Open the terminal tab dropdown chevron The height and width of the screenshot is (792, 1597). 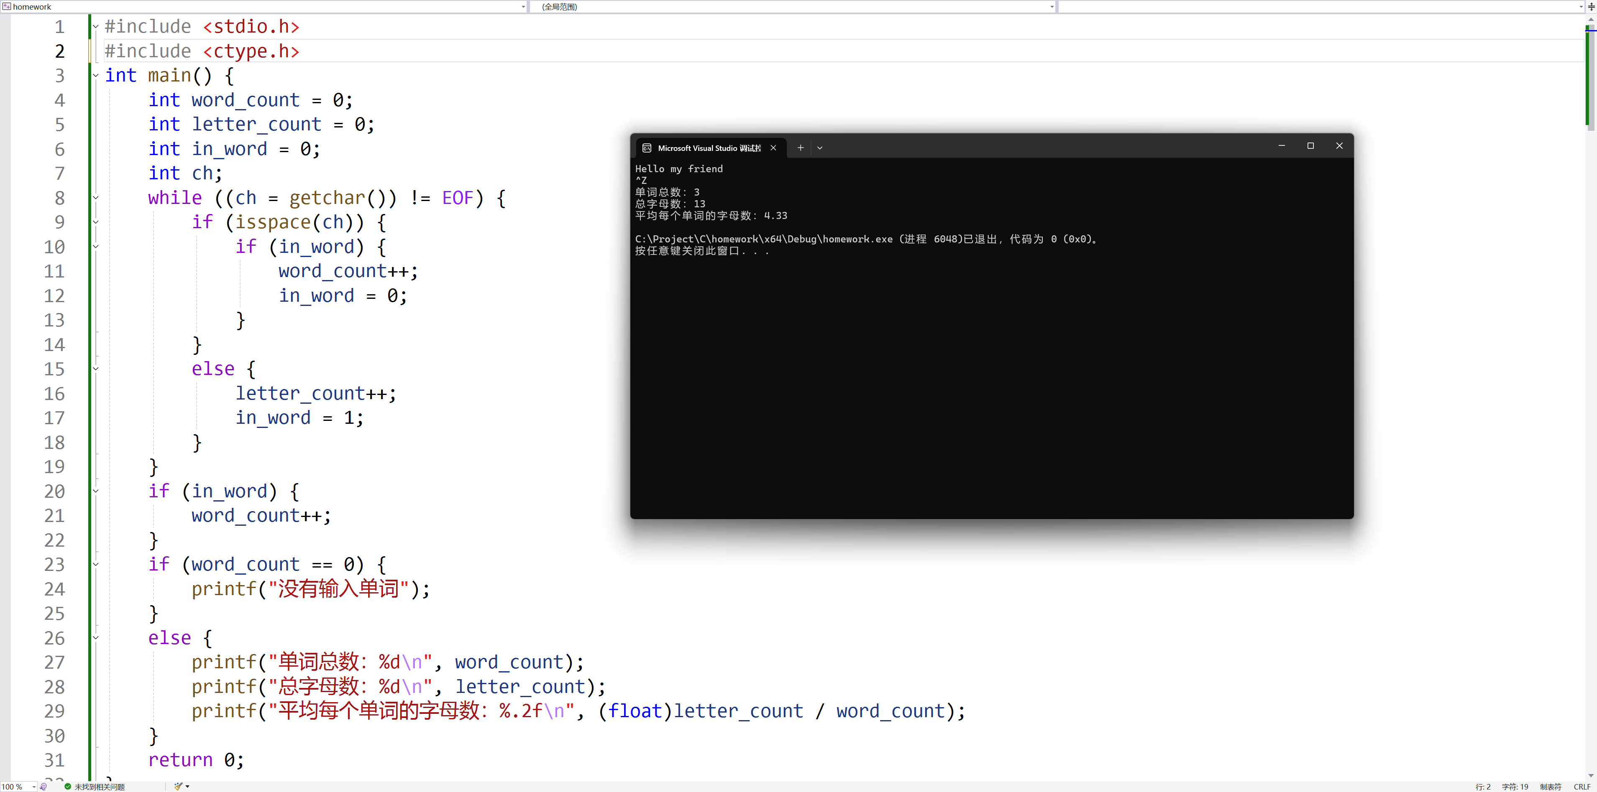pos(819,148)
